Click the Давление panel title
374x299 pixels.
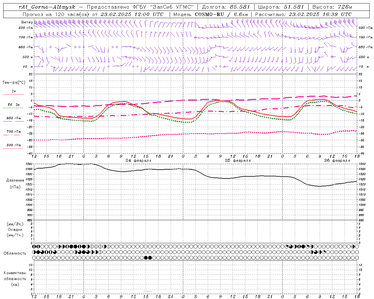[x=15, y=180]
